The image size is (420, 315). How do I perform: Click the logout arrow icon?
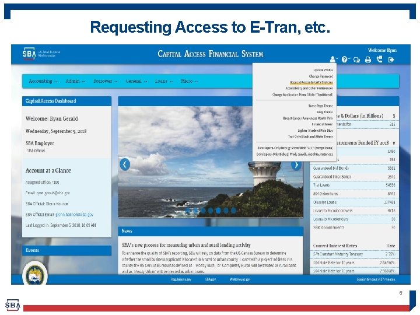click(391, 60)
